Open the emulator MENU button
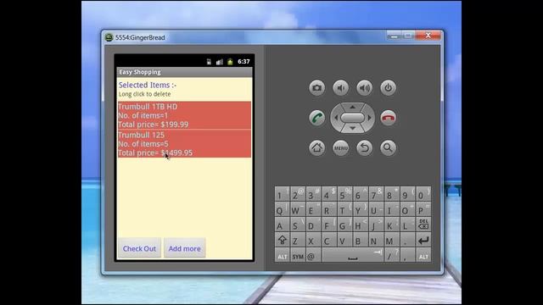Viewport: 543px width, 305px height. pyautogui.click(x=341, y=148)
